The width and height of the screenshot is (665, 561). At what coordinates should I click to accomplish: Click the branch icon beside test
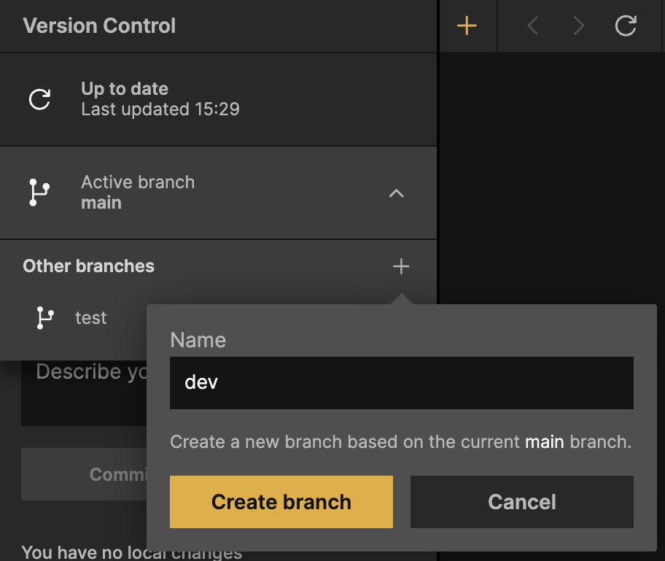[44, 318]
